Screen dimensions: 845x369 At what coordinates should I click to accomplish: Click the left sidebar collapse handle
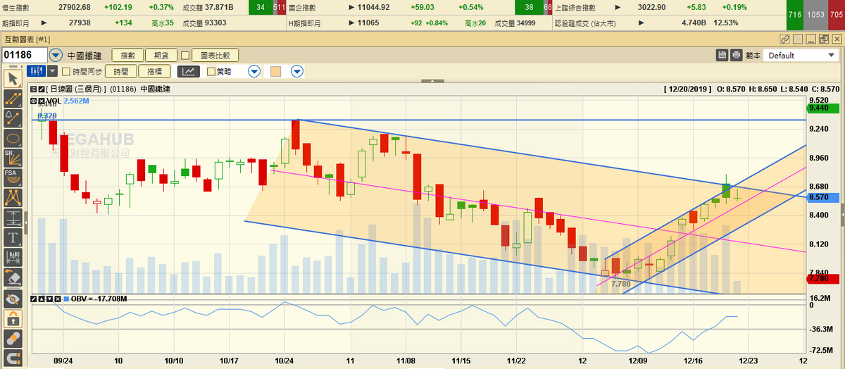[25, 223]
